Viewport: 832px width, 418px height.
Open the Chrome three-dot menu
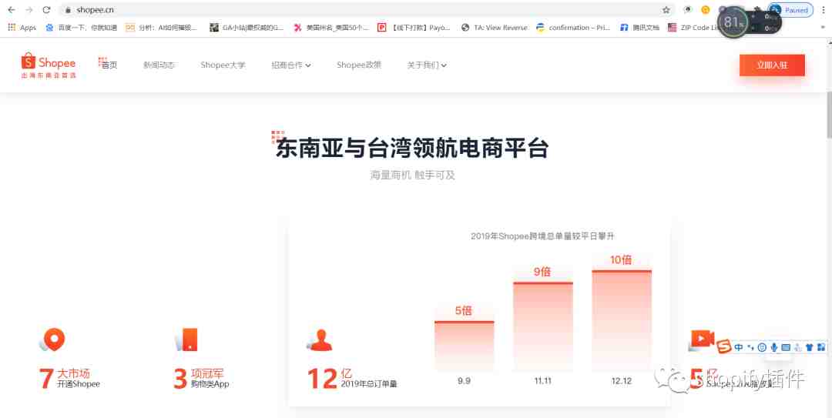point(822,10)
